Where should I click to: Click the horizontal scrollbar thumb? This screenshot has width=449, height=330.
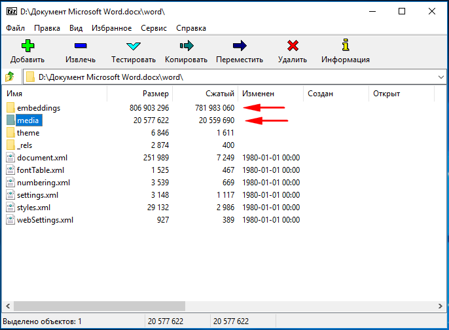click(x=99, y=306)
